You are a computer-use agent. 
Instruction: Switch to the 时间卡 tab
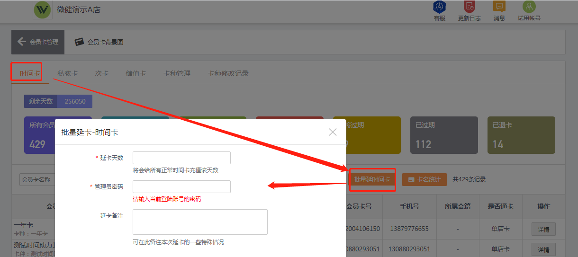30,73
